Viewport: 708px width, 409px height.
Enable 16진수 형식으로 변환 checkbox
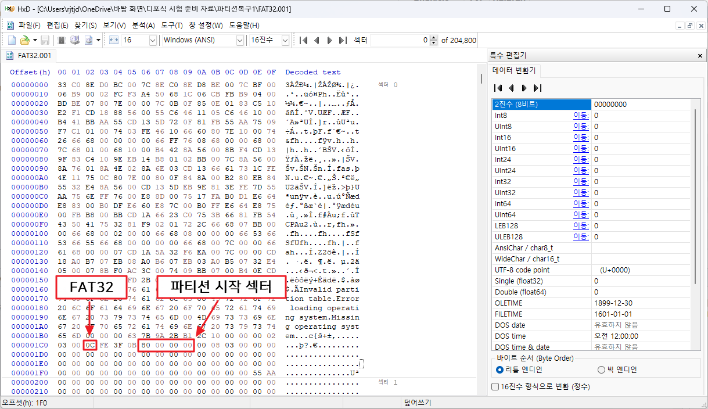(x=495, y=386)
